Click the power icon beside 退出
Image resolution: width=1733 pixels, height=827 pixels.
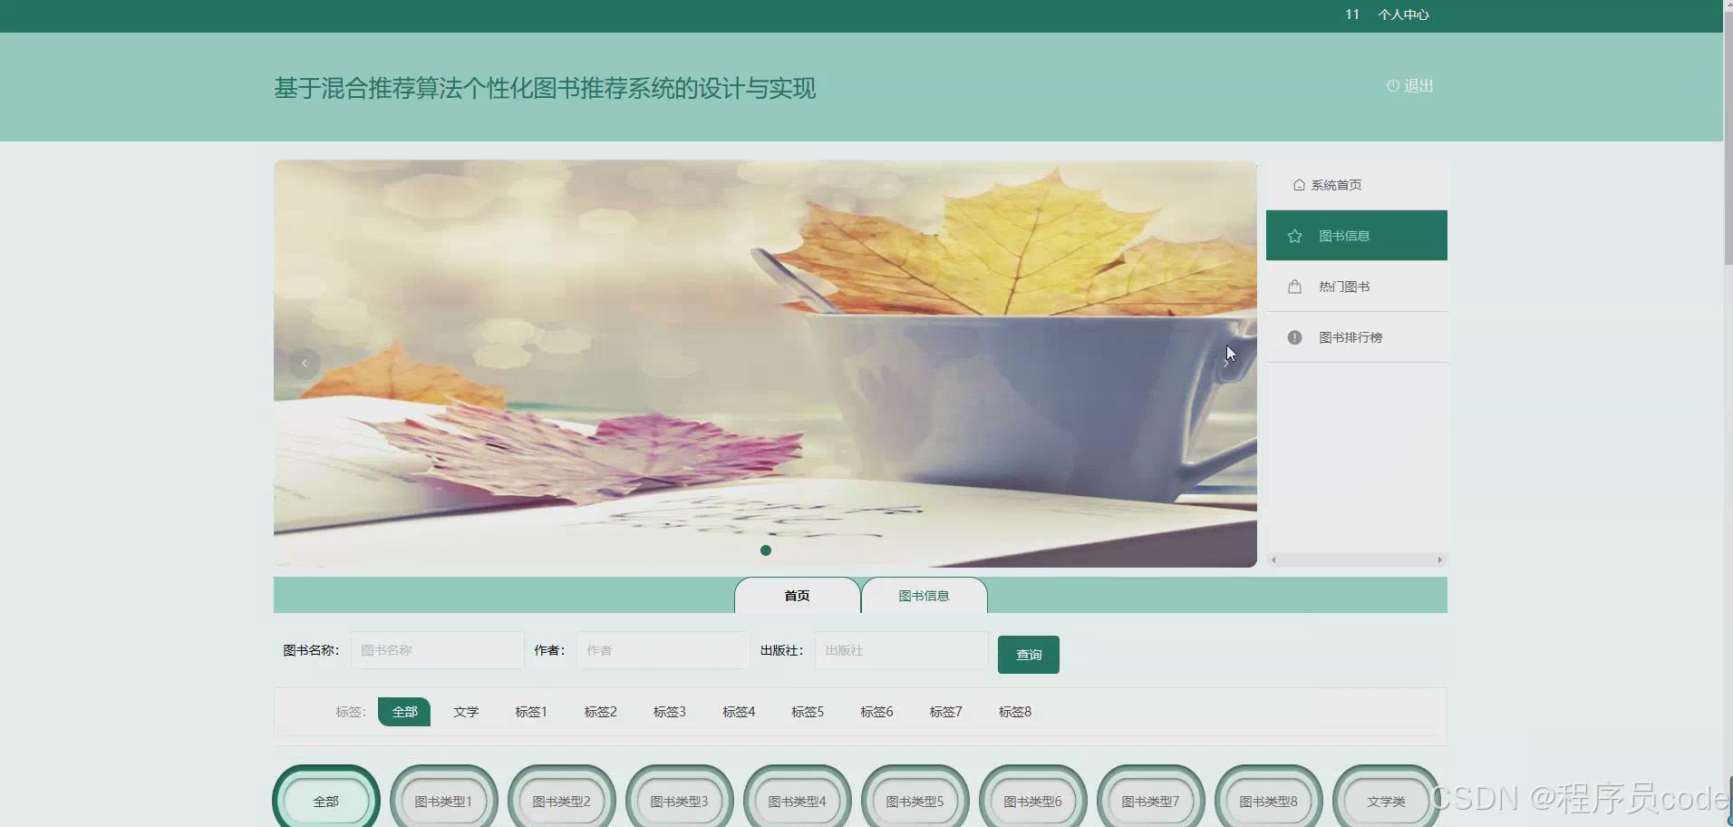click(1393, 85)
